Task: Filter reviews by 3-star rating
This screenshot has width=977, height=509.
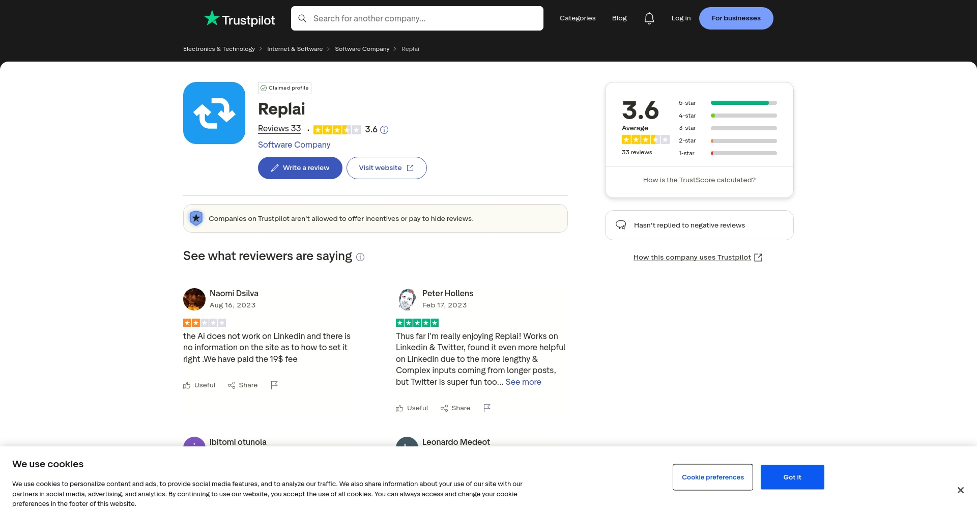Action: coord(727,128)
